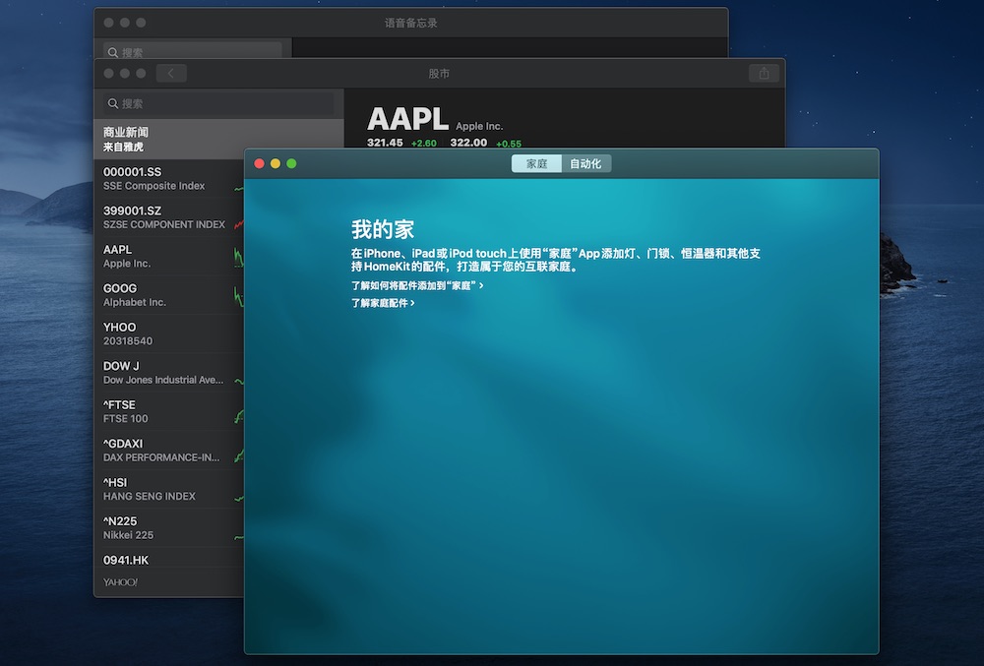This screenshot has height=666, width=984.
Task: Click the YAHOO! logo below the stock list
Action: pyautogui.click(x=121, y=582)
